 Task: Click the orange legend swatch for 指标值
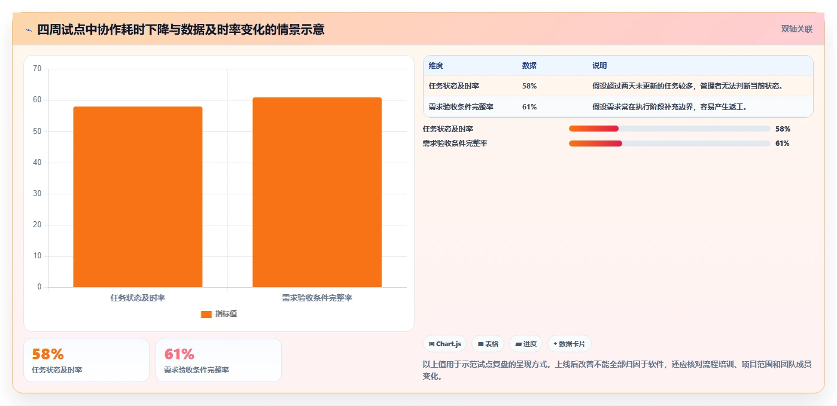pyautogui.click(x=206, y=314)
